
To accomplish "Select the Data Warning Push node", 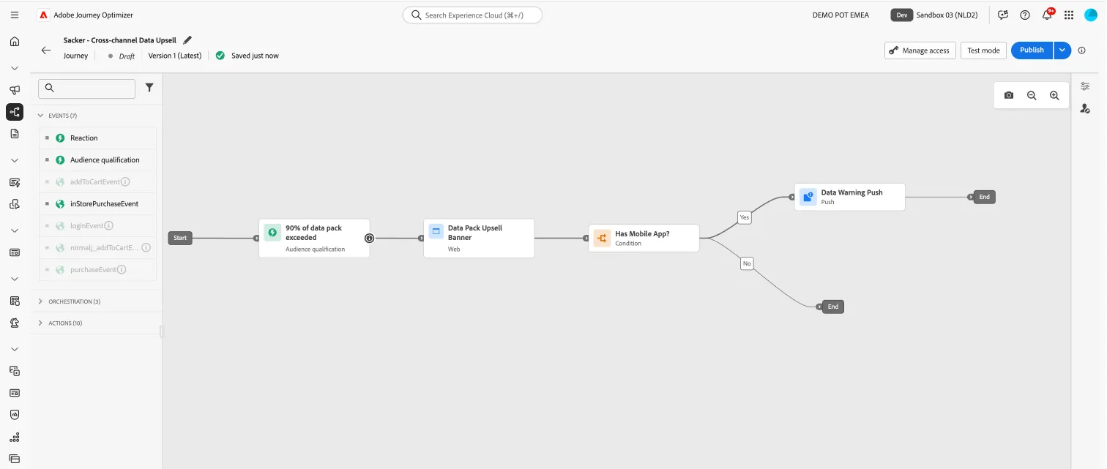I will 849,197.
